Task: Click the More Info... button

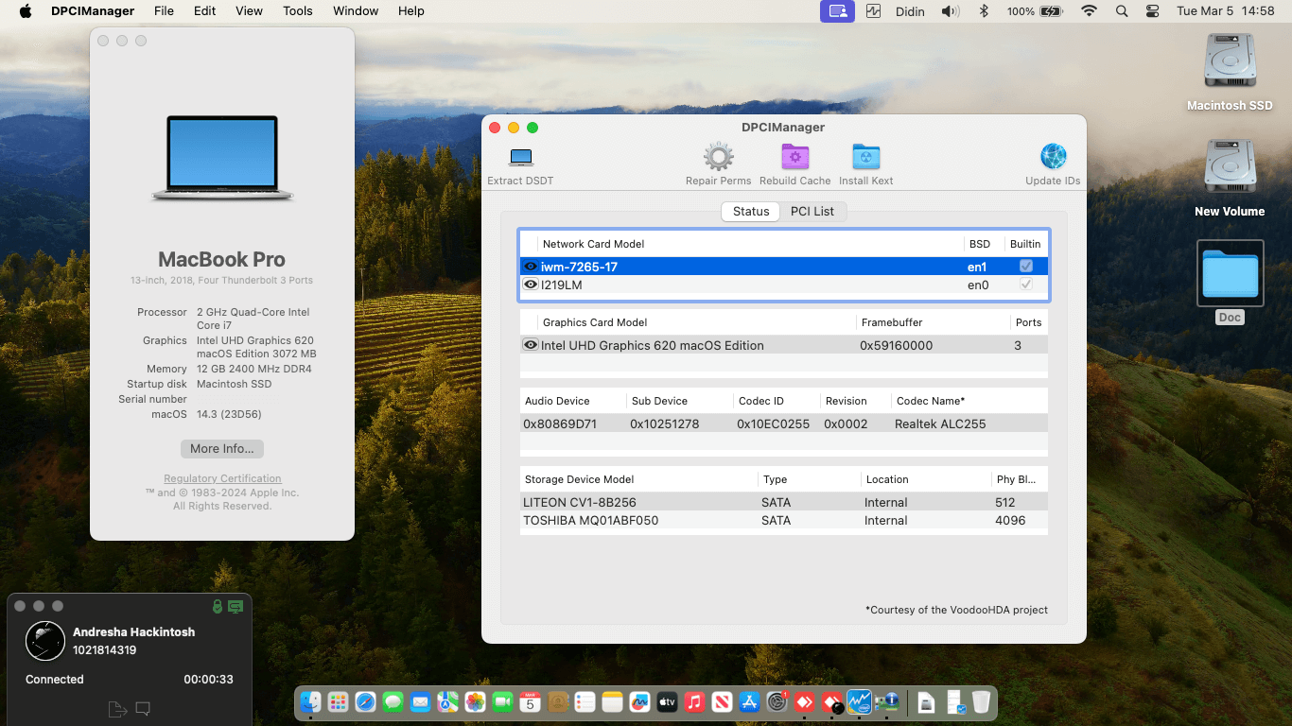Action: [222, 449]
